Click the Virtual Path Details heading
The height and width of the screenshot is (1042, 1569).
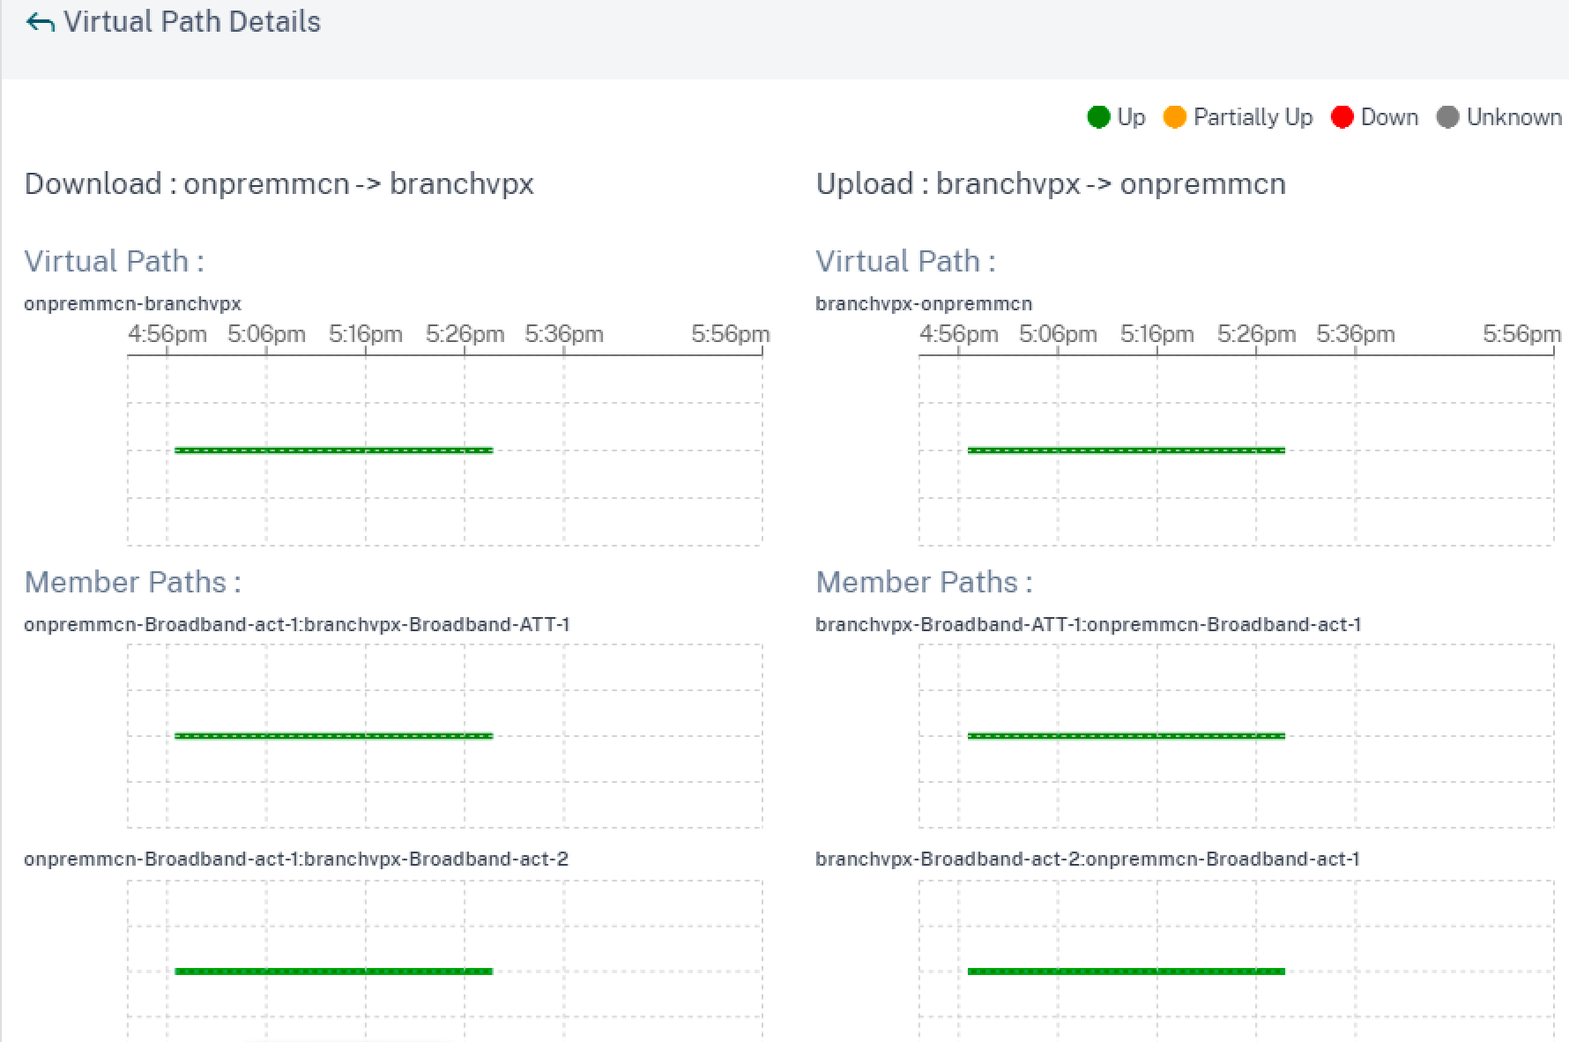(192, 22)
